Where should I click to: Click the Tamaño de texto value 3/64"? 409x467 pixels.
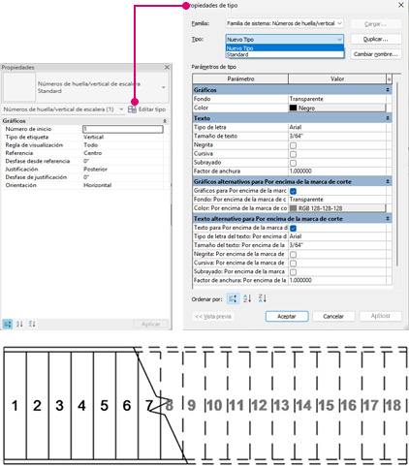(x=296, y=136)
